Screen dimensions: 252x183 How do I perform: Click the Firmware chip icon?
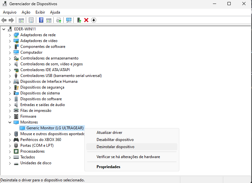coord(16,116)
